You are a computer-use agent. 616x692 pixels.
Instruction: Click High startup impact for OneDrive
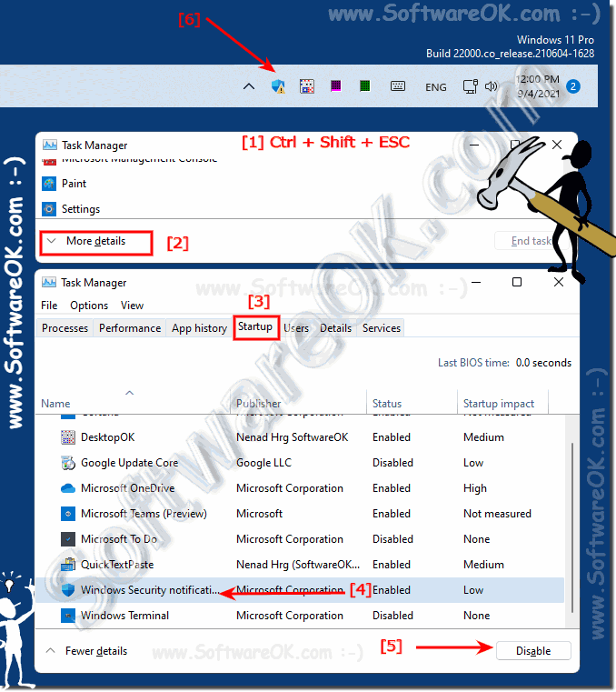(x=475, y=488)
